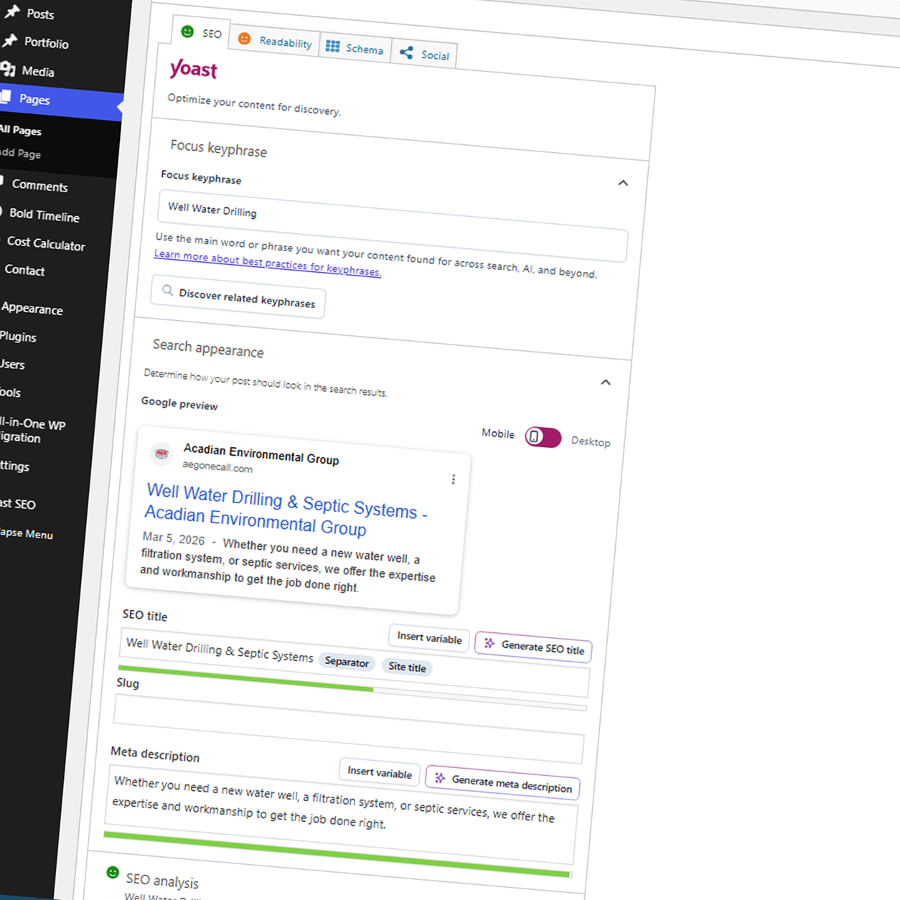Toggle the Mobile/Desktop preview switch
The width and height of the screenshot is (900, 900).
point(543,437)
